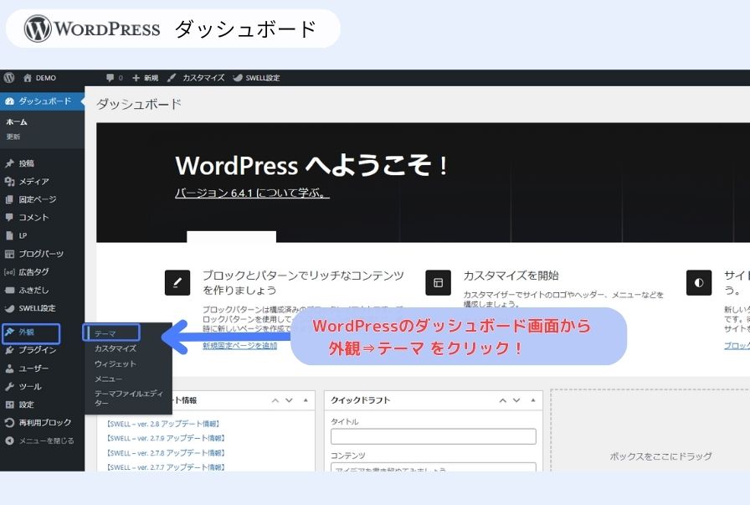This screenshot has height=505, width=750.
Task: Open 固定ページ in the sidebar
Action: tap(42, 199)
